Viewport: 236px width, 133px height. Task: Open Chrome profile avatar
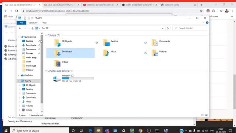pos(227,11)
